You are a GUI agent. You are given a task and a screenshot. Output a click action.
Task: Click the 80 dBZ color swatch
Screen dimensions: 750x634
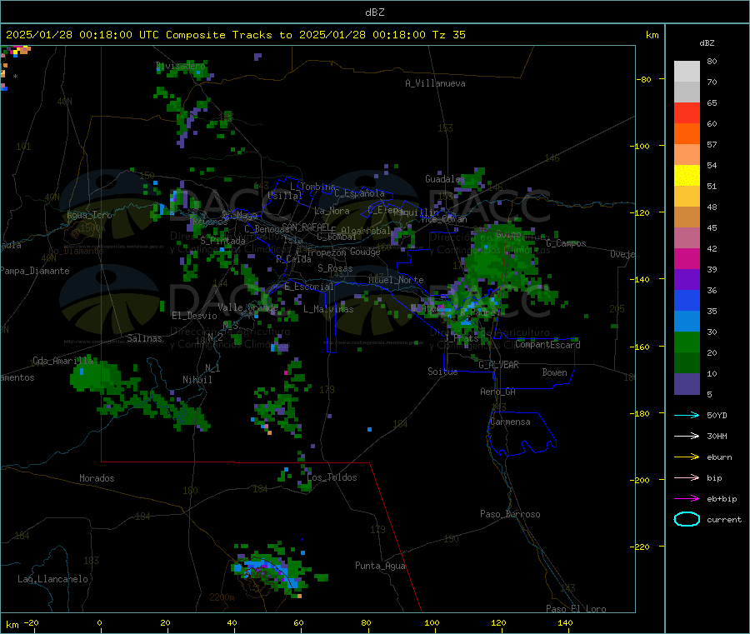click(687, 72)
